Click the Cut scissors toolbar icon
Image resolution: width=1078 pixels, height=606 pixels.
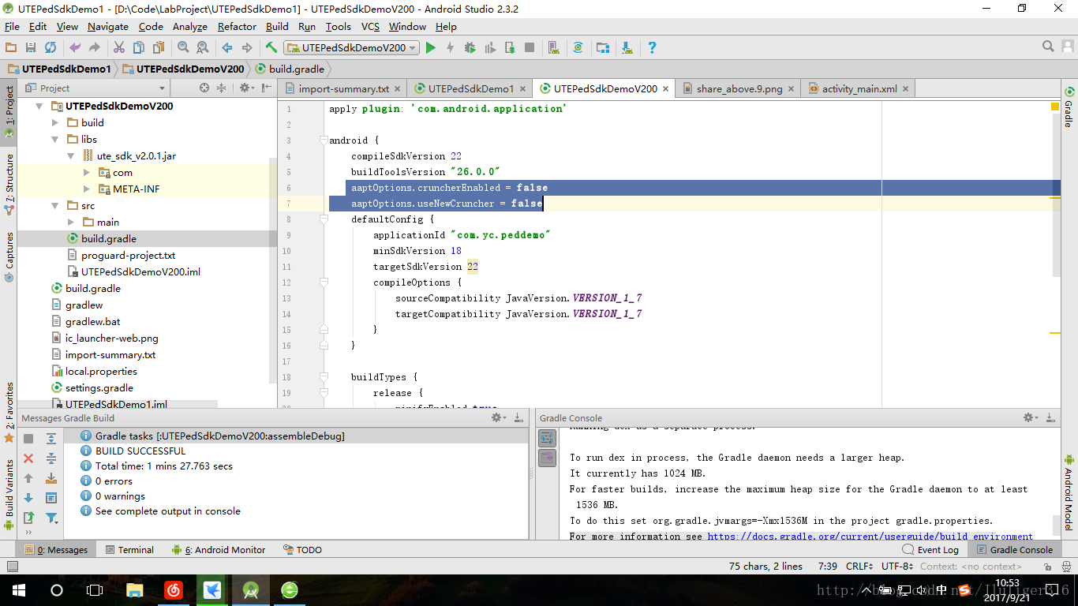pos(119,47)
